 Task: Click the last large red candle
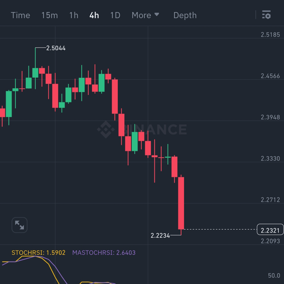pos(181,203)
